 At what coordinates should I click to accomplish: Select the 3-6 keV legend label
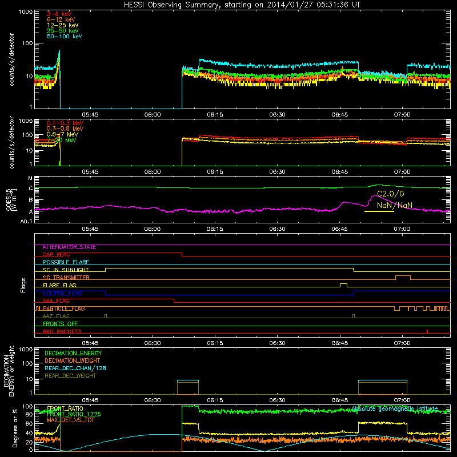[x=59, y=14]
